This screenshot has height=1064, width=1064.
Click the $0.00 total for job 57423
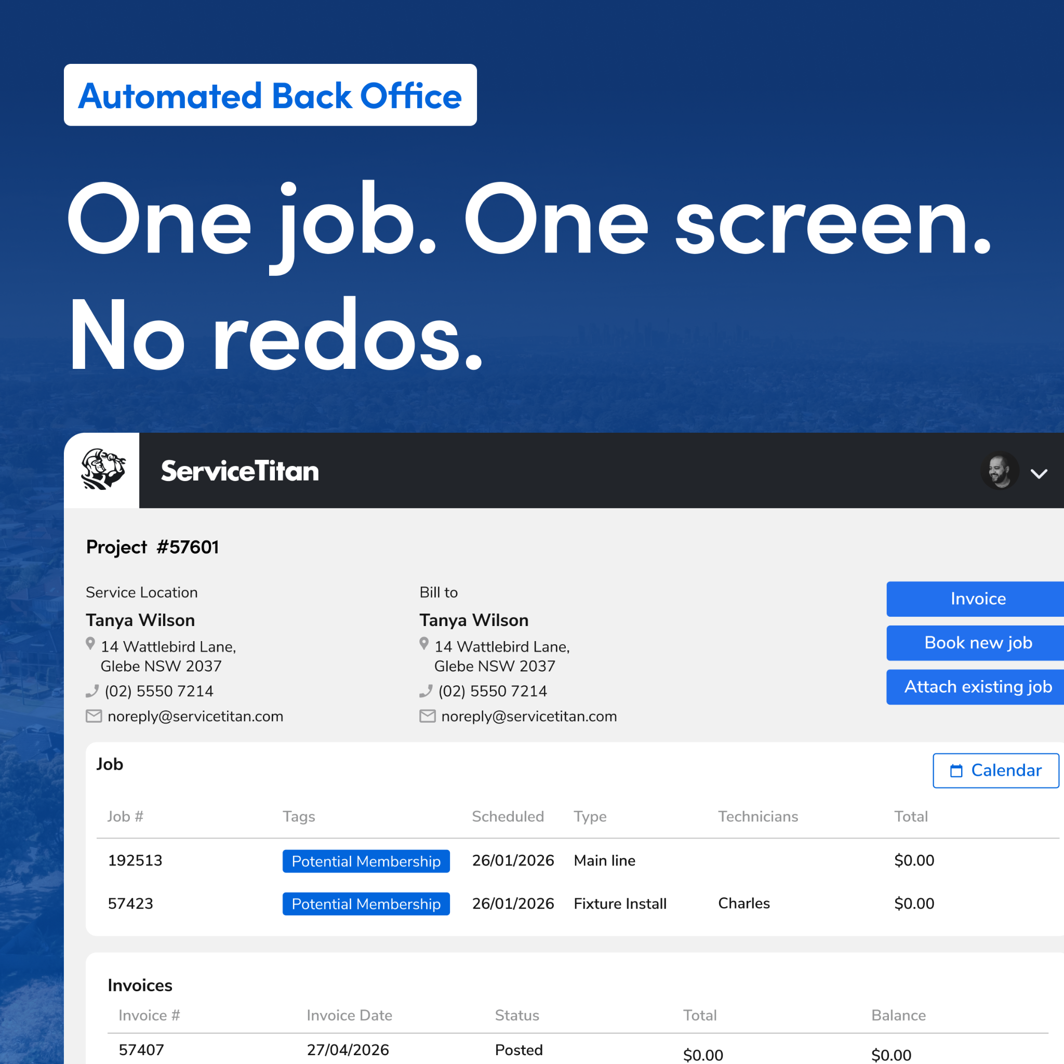pos(914,903)
